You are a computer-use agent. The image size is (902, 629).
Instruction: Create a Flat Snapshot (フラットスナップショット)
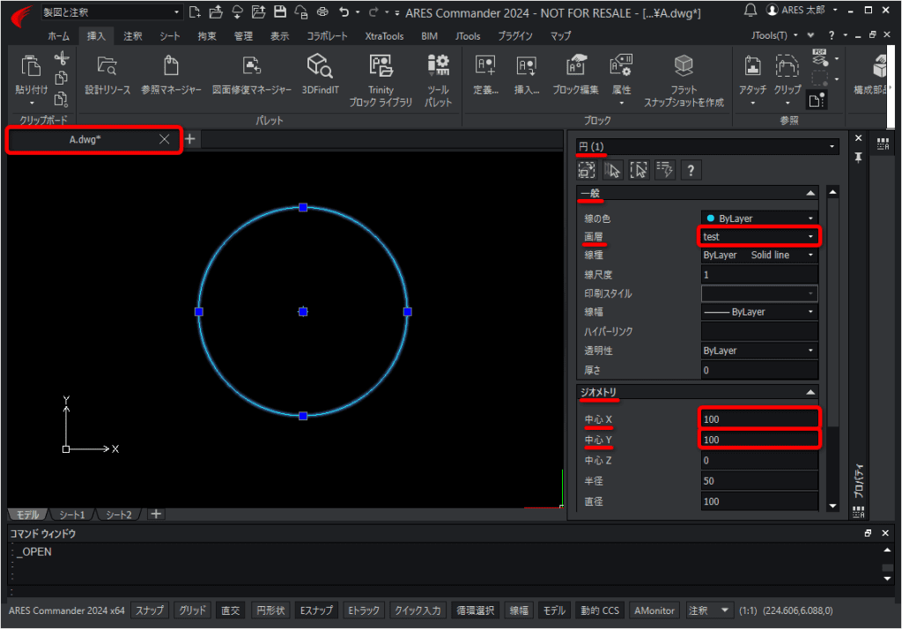pyautogui.click(x=684, y=80)
